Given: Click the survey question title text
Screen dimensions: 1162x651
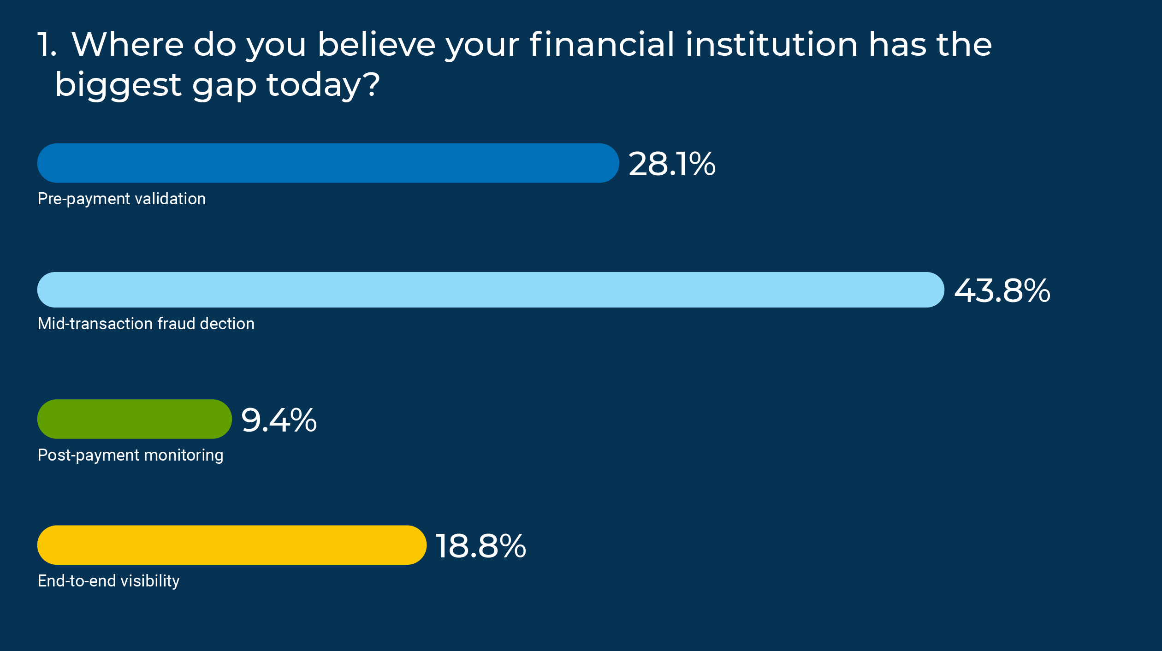Looking at the screenshot, I should (x=515, y=65).
